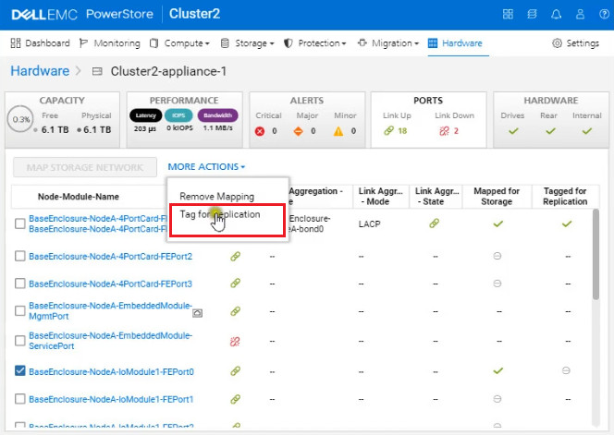Open the CAPACITY summary card
Viewport: 614px width, 435px height.
(x=62, y=120)
